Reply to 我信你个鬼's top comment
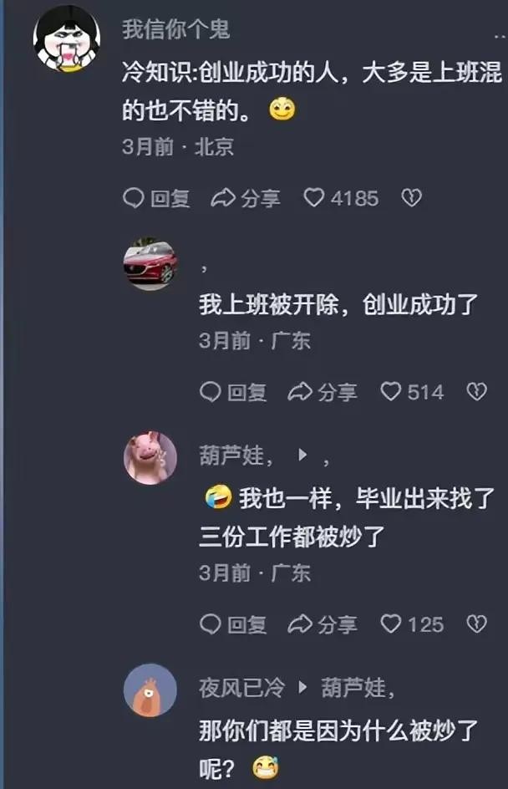The height and width of the screenshot is (789, 508). 156,198
